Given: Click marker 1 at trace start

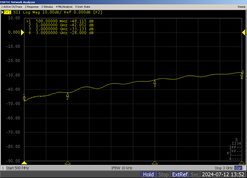Looking at the screenshot, I should tap(24, 99).
